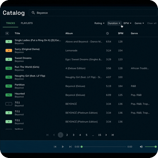Open the BPM filter dropdown
Screen dimensions: 158x158
127,23
